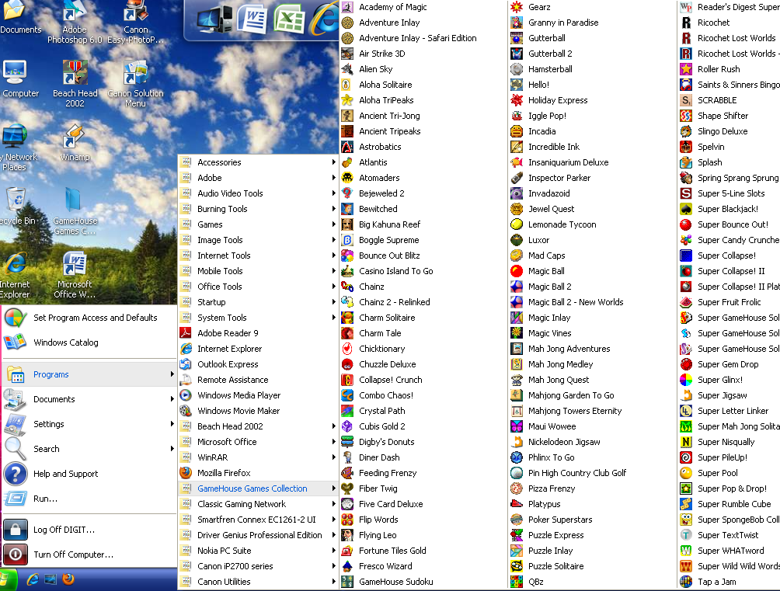Viewport: 780px width, 591px height.
Task: Expand the Accessories submenu arrow
Action: (333, 162)
